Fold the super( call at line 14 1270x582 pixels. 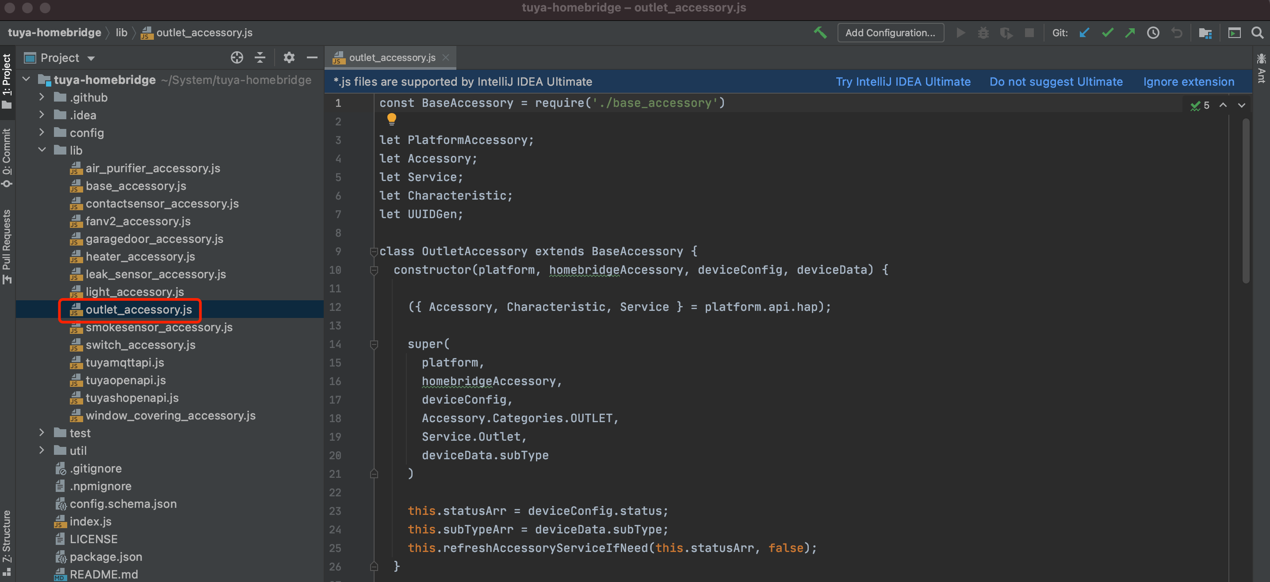point(374,345)
